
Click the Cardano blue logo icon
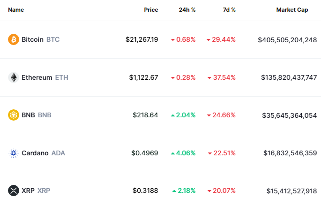pyautogui.click(x=14, y=153)
